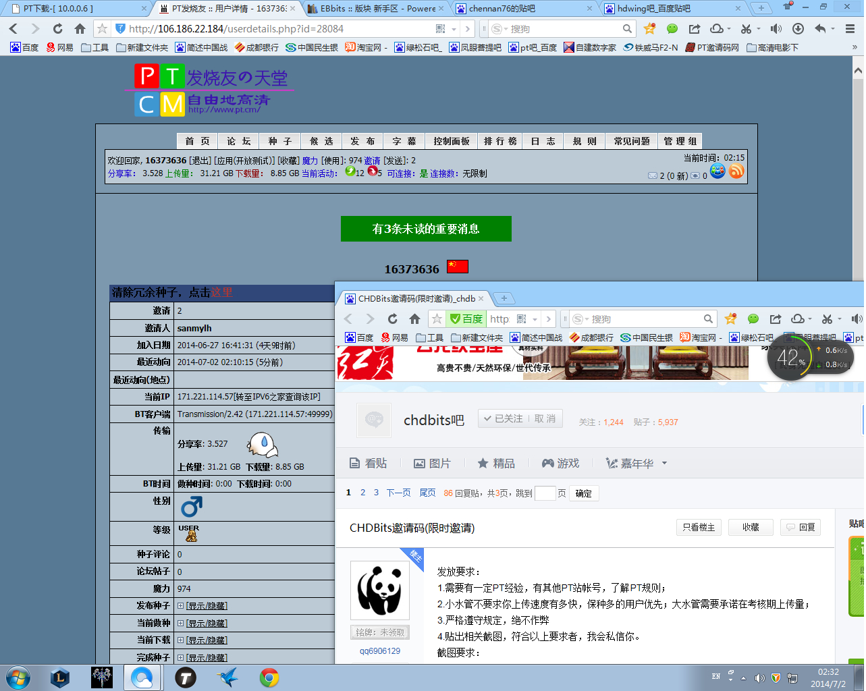The height and width of the screenshot is (691, 866).
Task: Bookmark the userdetails.php address with the star icon
Action: coord(102,29)
